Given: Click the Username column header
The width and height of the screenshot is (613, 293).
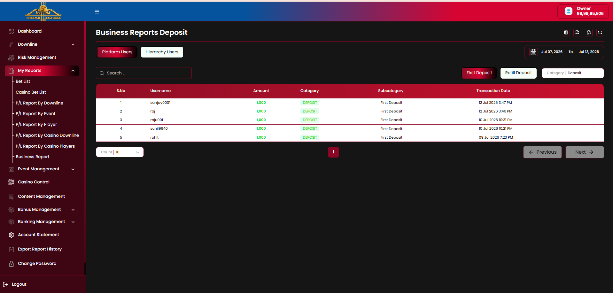Looking at the screenshot, I should (x=160, y=91).
